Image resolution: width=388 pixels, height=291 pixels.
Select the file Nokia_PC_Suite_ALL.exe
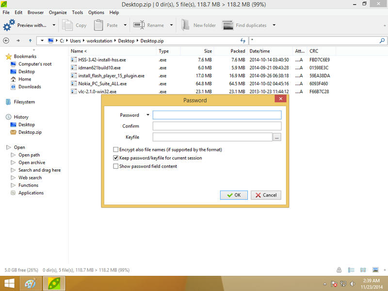coord(102,83)
